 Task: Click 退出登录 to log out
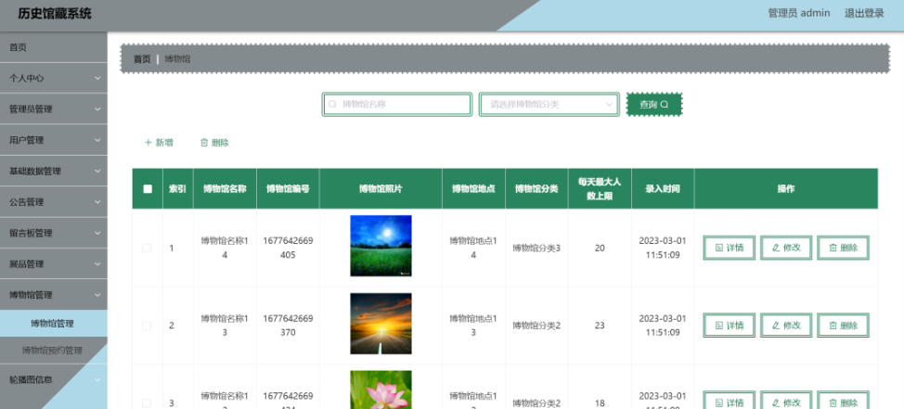click(864, 13)
